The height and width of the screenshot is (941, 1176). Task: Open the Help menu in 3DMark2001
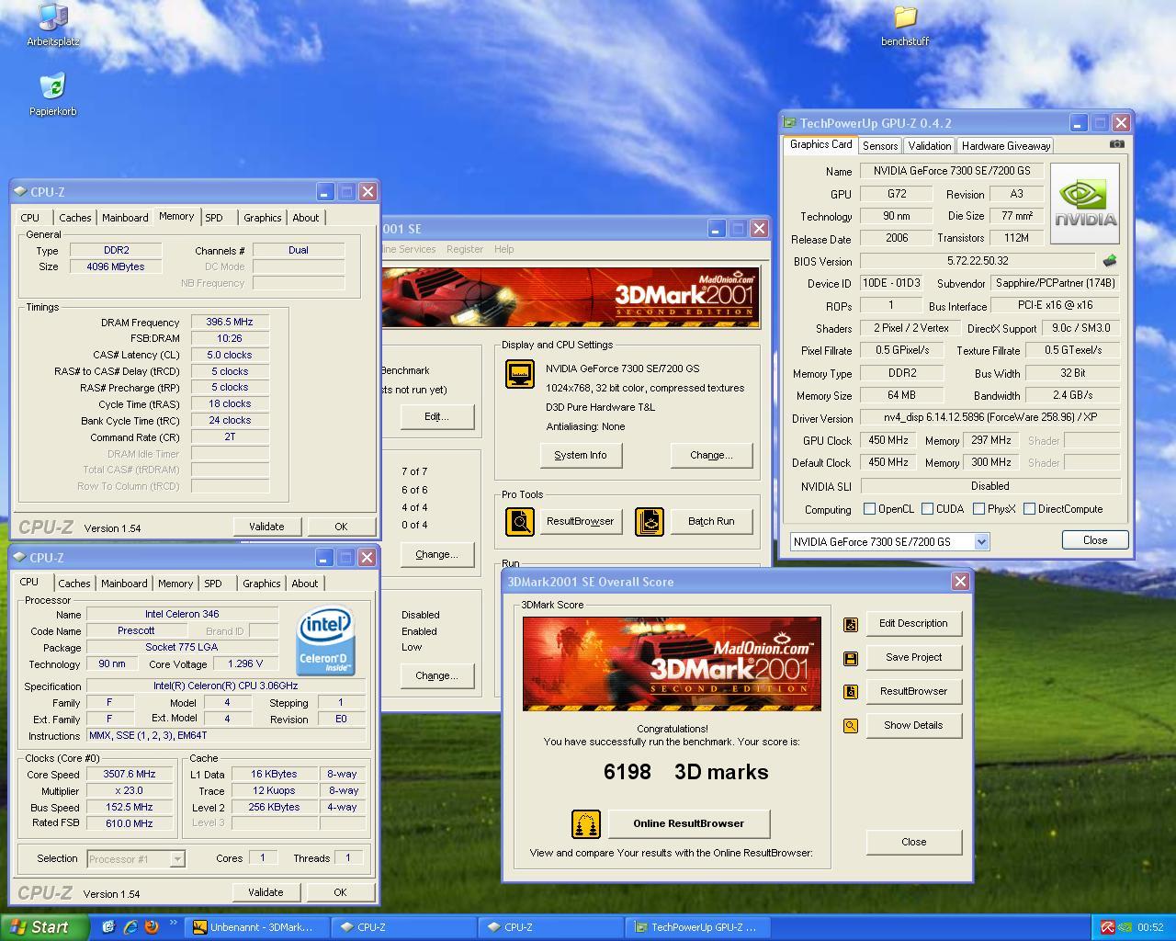[503, 249]
